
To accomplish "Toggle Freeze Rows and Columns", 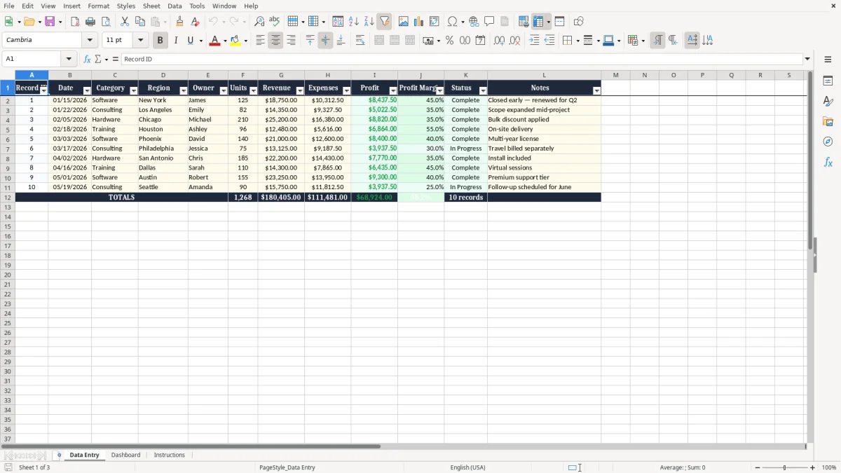I will [x=538, y=22].
